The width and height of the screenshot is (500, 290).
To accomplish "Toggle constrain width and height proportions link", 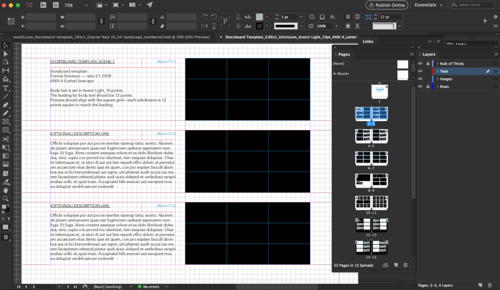I will (x=101, y=21).
